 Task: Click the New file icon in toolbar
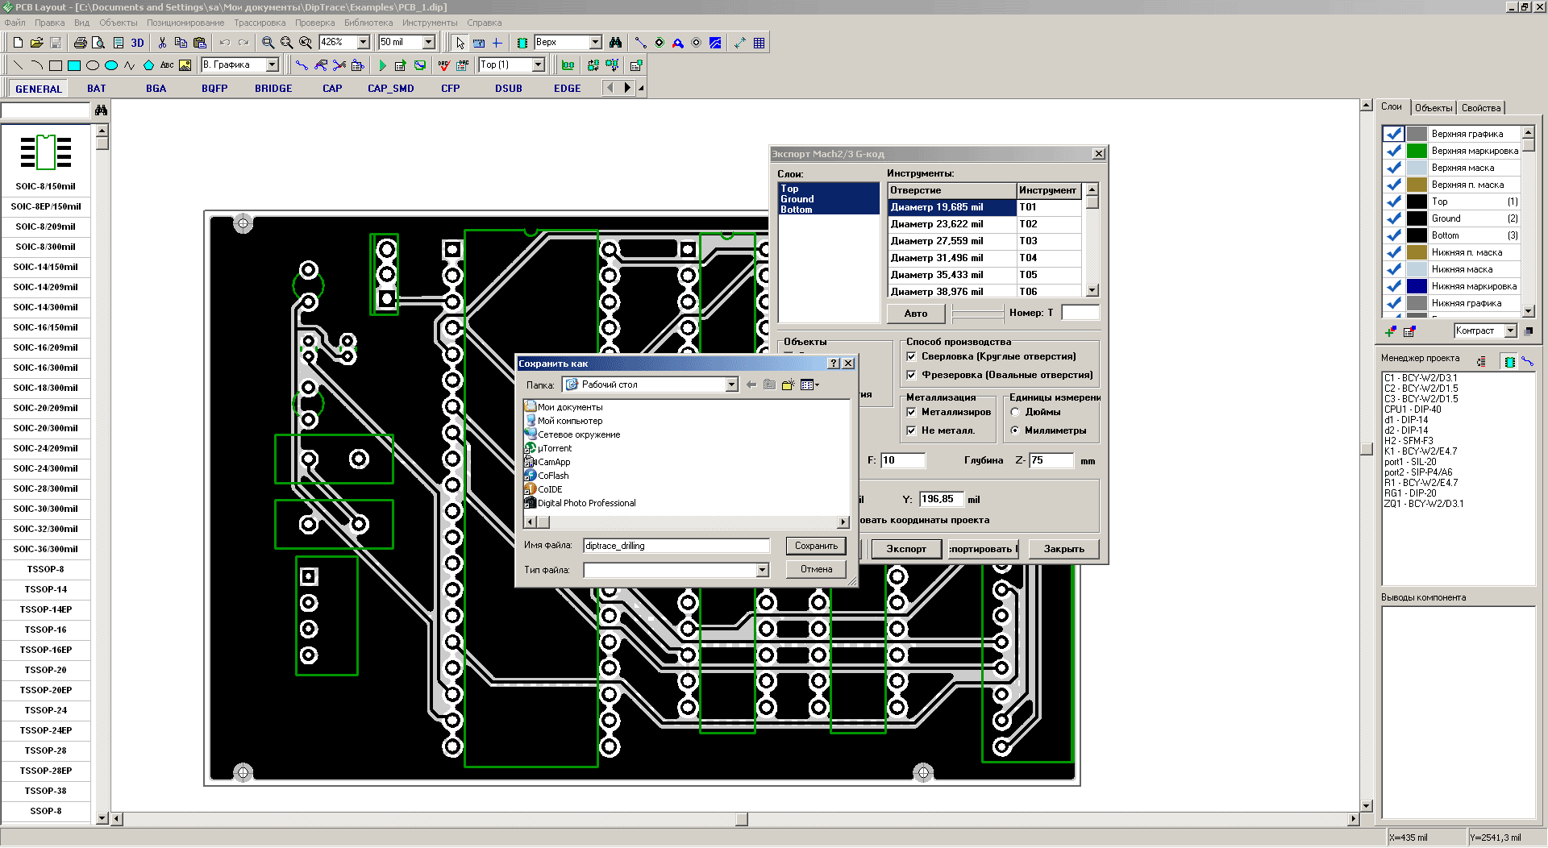[x=18, y=43]
